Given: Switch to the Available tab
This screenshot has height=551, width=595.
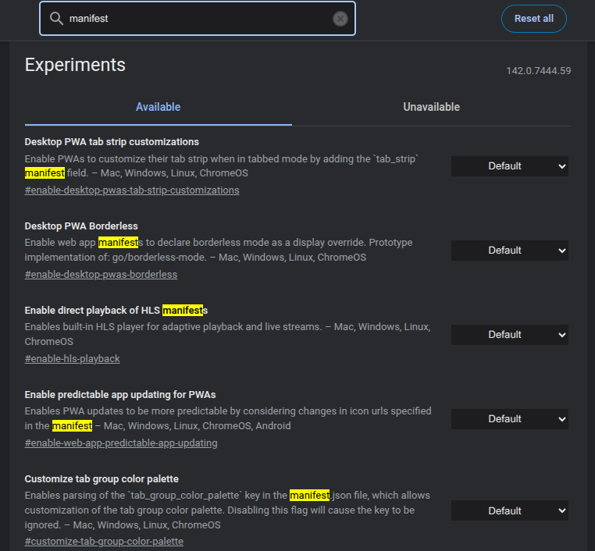Looking at the screenshot, I should (158, 107).
